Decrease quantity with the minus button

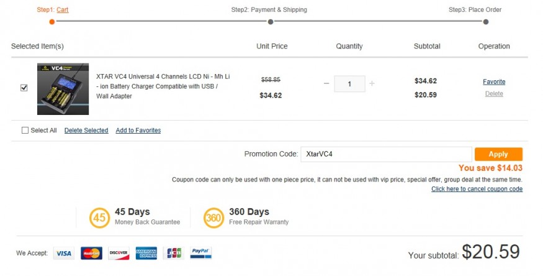coord(326,83)
